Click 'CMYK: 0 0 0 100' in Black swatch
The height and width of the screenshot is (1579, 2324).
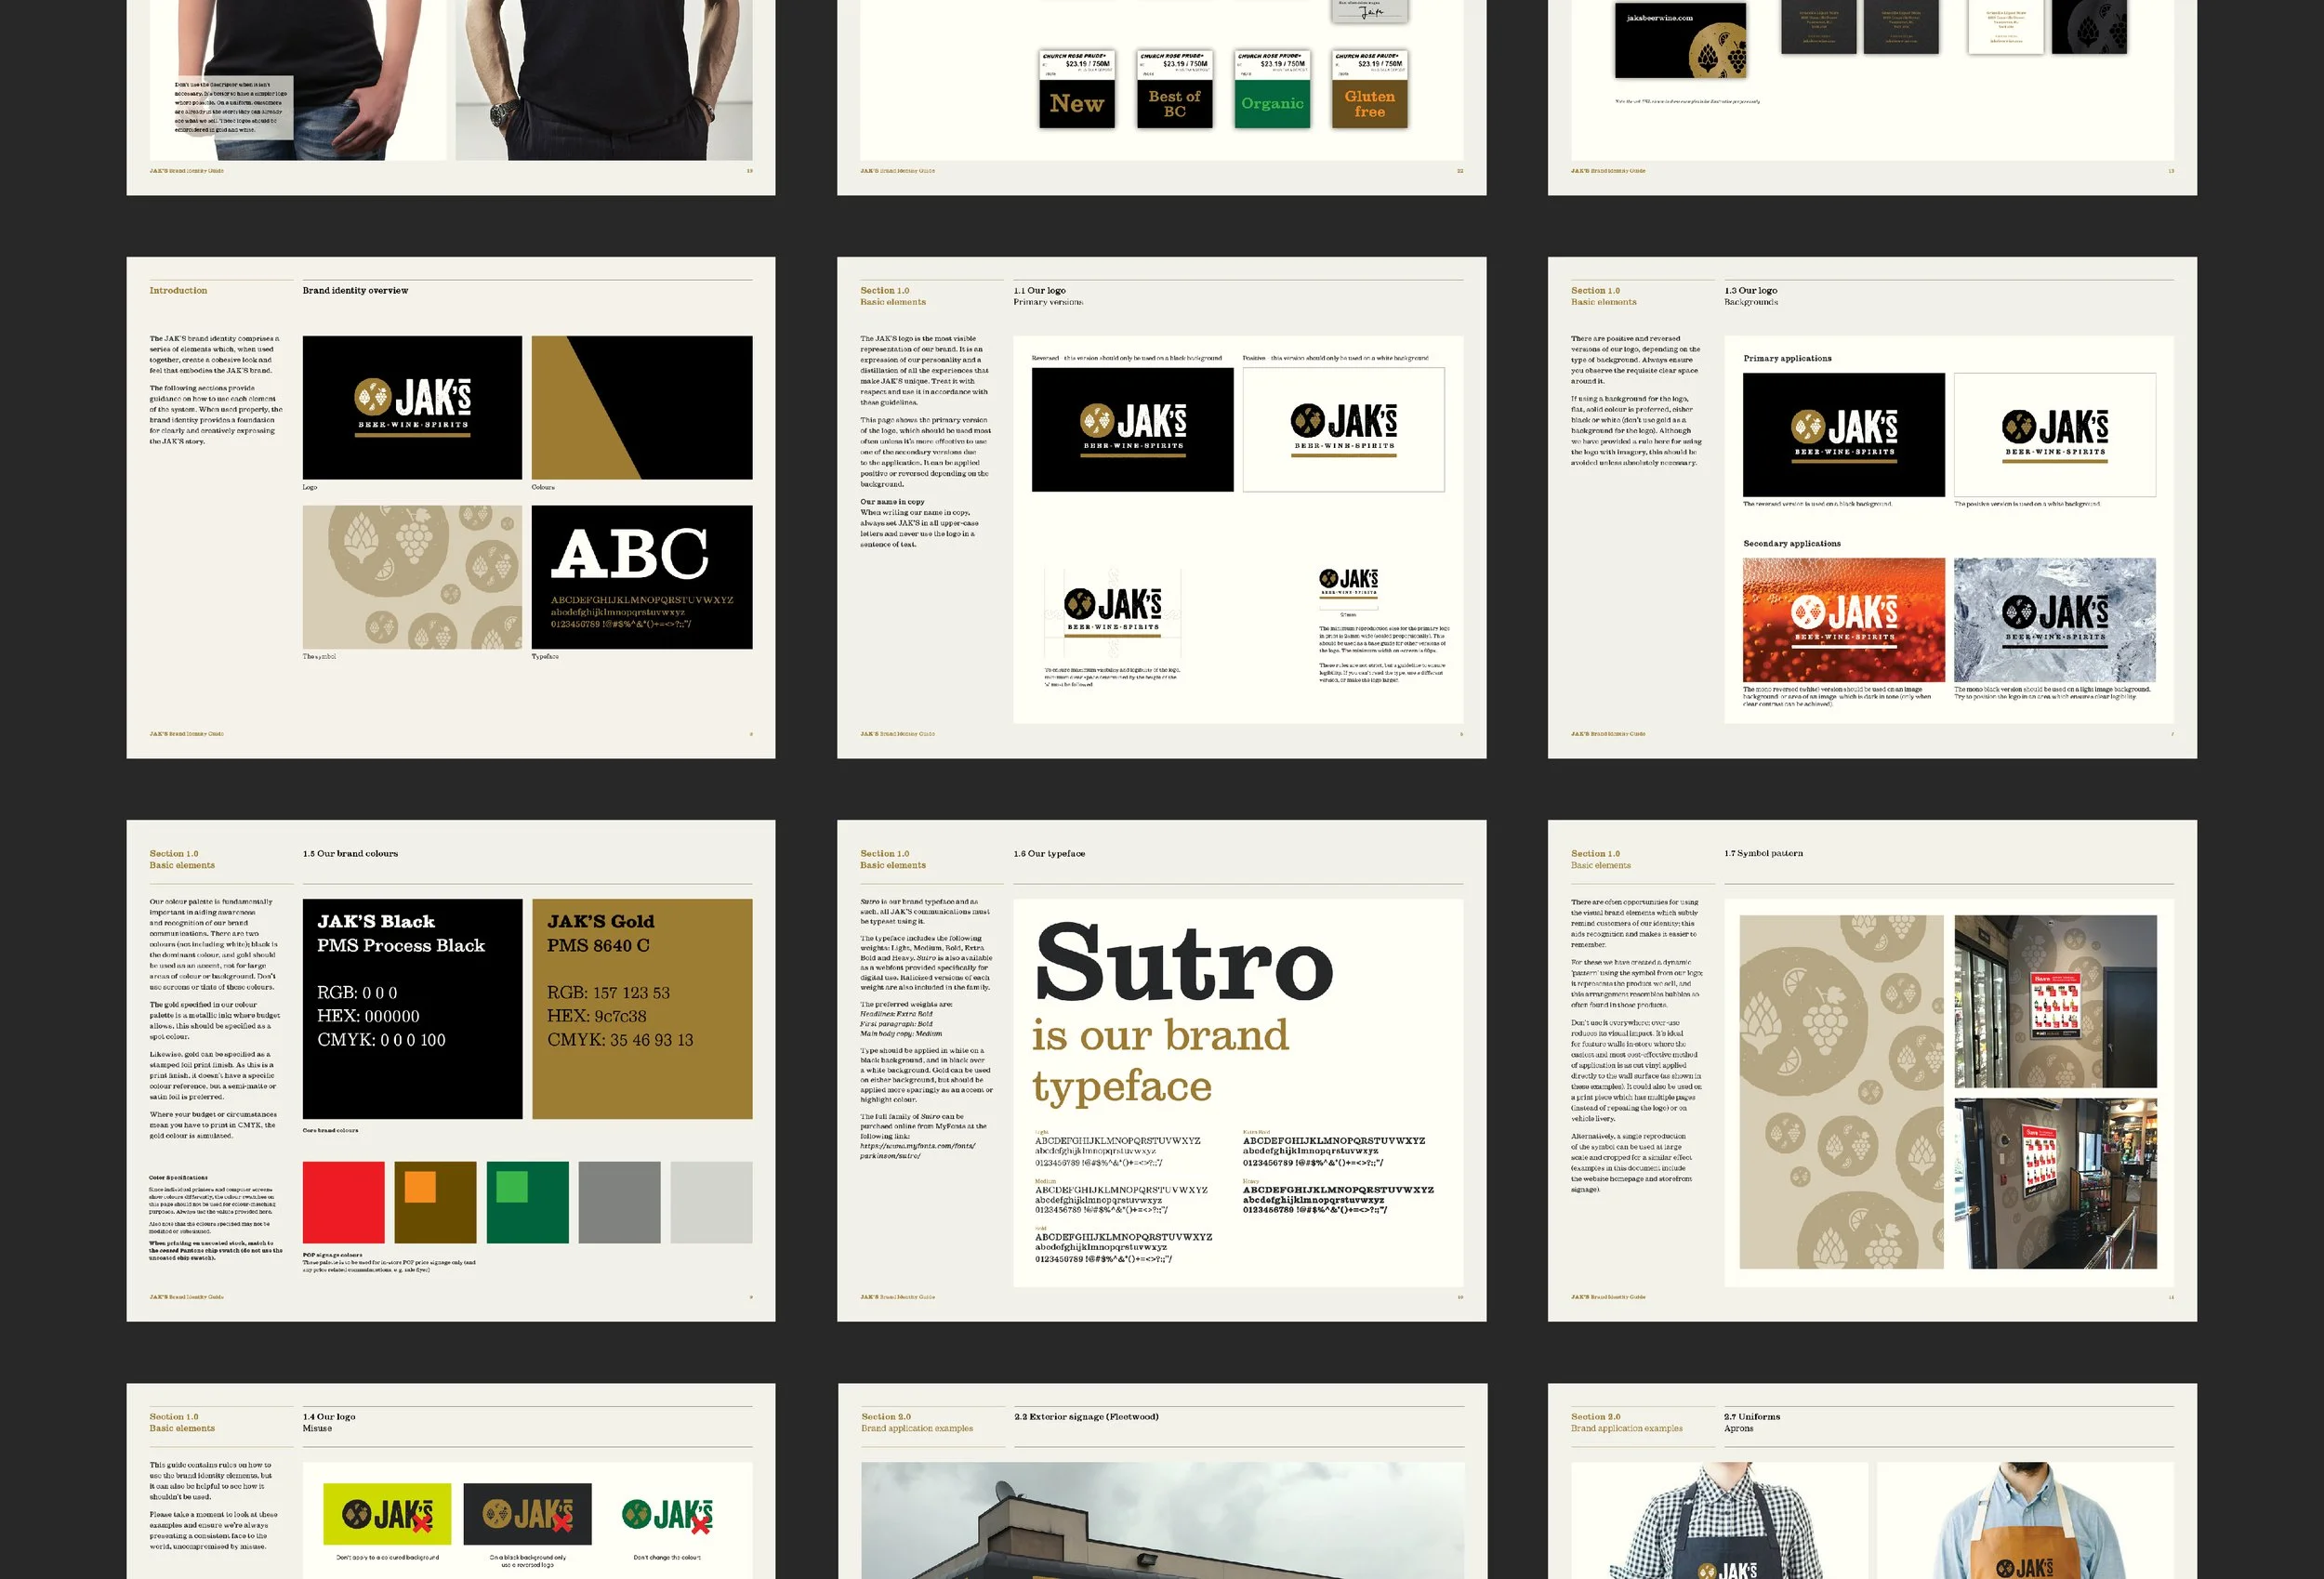[381, 1040]
